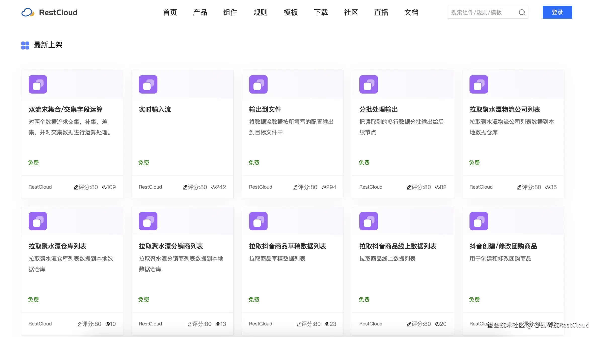598x337 pixels.
Task: Open the 拉取抖音商品草稿数据列表 title
Action: [x=288, y=246]
